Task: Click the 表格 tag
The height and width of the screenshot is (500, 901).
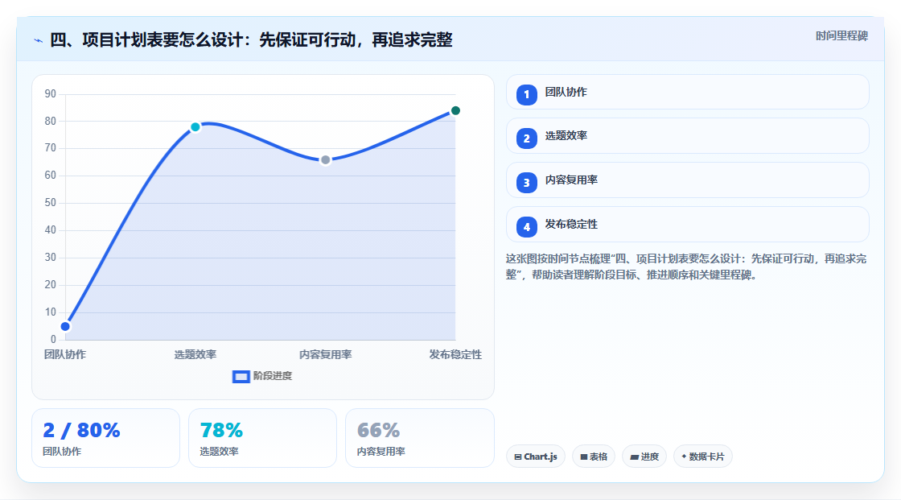Action: (x=594, y=457)
